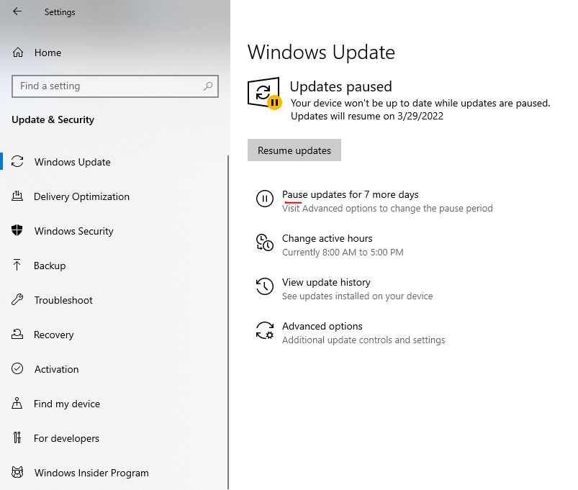Select Troubleshoot in sidebar
This screenshot has width=578, height=490.
pyautogui.click(x=63, y=300)
